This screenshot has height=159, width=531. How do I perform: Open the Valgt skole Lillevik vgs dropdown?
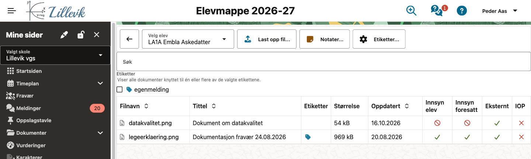coord(55,55)
